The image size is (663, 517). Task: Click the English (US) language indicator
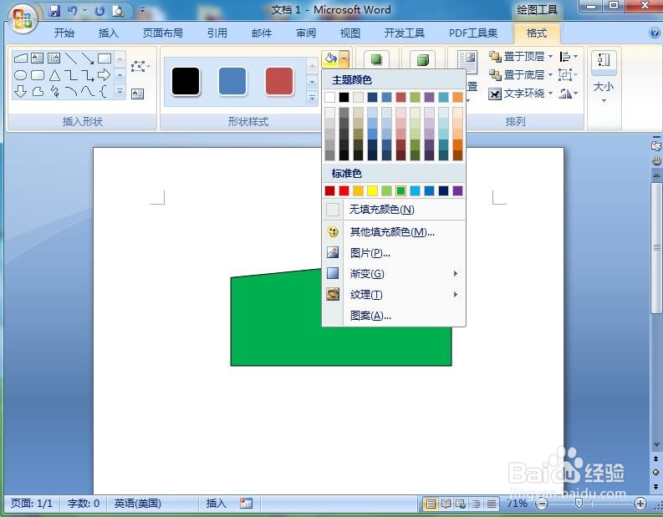pos(137,503)
